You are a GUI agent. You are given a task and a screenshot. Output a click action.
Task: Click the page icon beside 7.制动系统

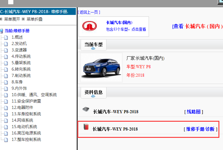tap(6, 76)
